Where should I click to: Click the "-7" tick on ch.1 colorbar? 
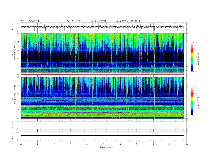[195, 71]
